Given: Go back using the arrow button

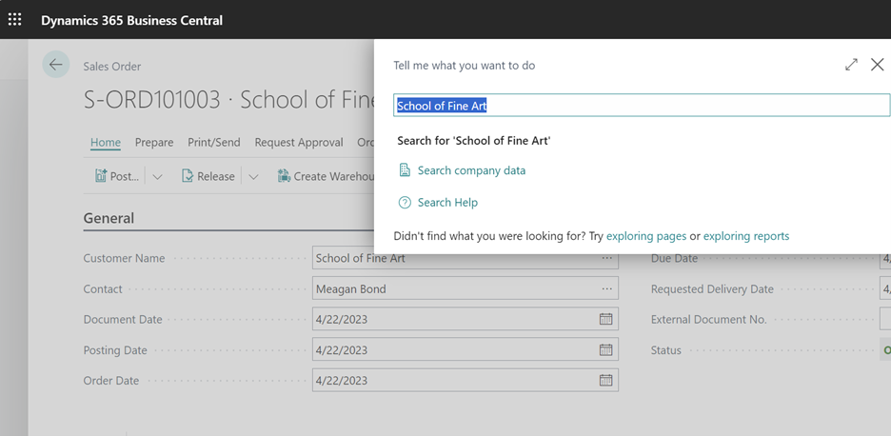Looking at the screenshot, I should 55,65.
